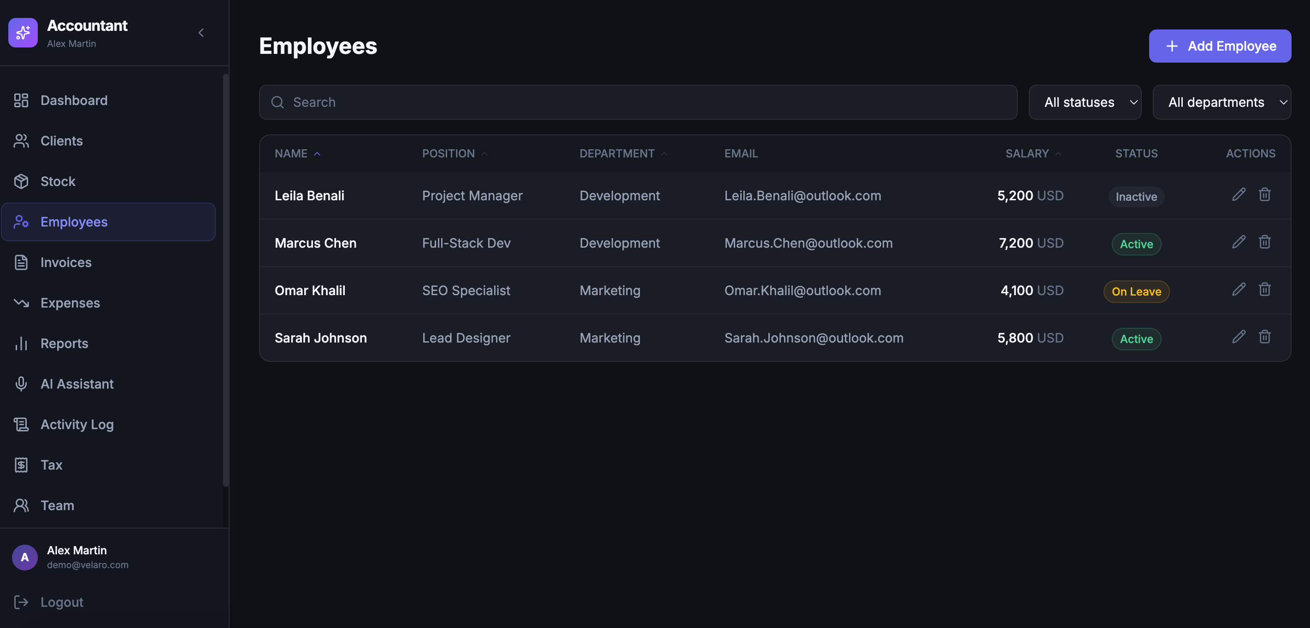
Task: Go to AI Assistant in sidebar
Action: coord(77,384)
